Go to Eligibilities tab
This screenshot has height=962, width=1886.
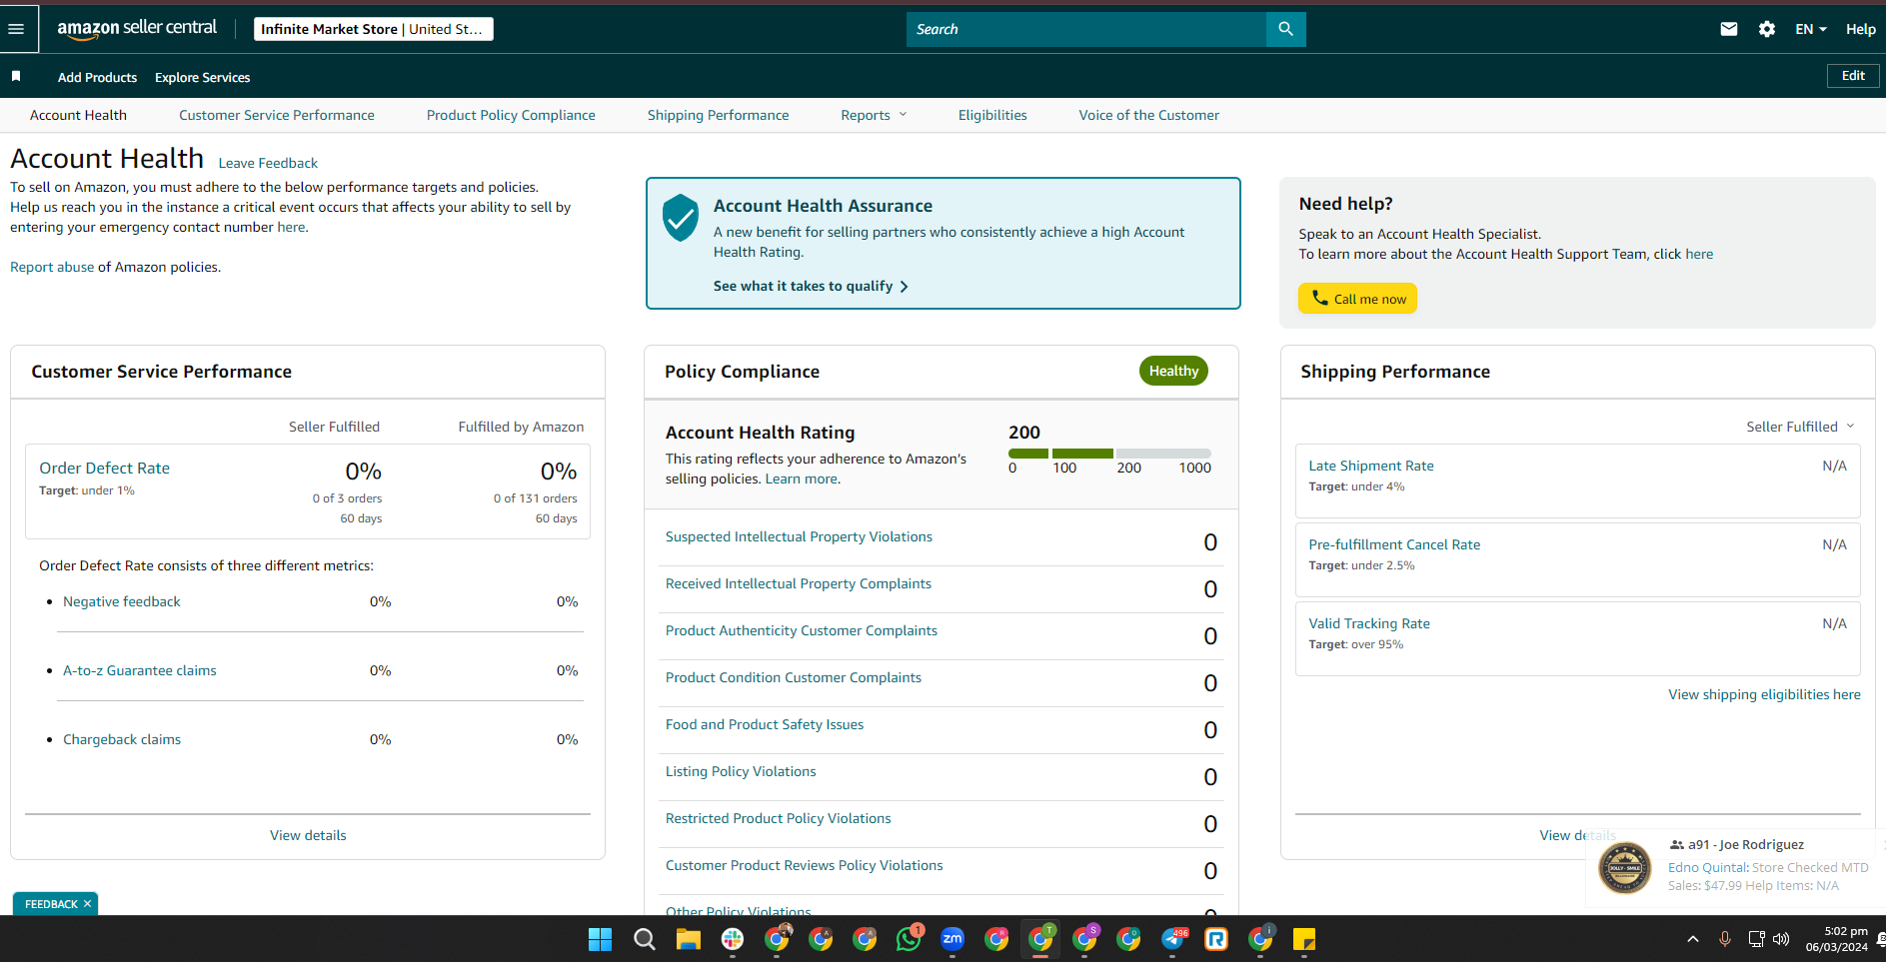tap(992, 115)
